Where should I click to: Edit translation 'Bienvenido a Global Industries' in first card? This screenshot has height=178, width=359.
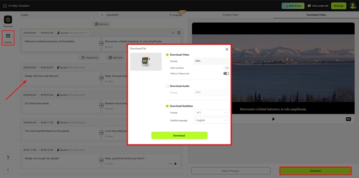click(x=142, y=44)
